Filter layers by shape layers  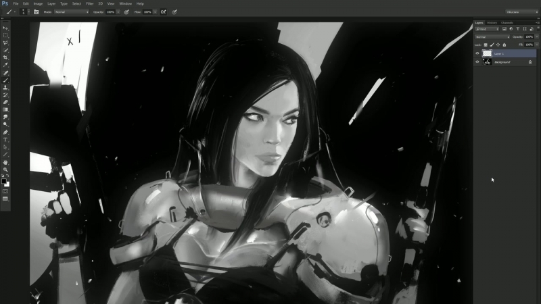click(x=525, y=29)
